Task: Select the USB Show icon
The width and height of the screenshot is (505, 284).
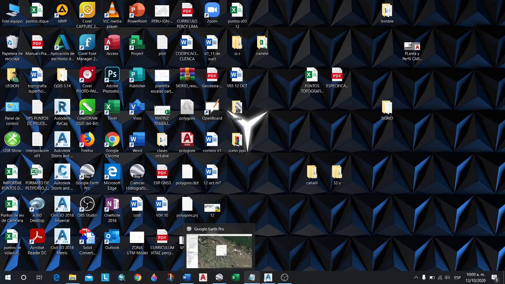Action: [x=12, y=143]
